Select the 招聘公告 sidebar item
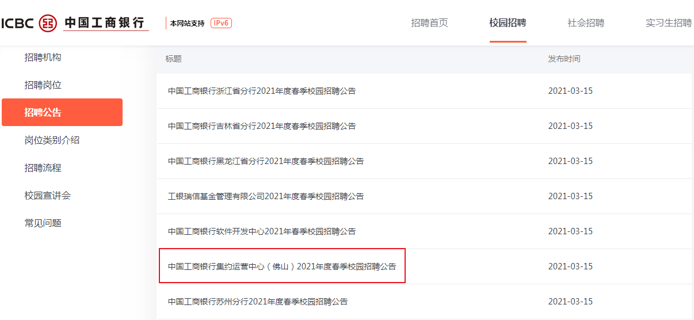Screen dimensions: 694x320 click(x=62, y=112)
